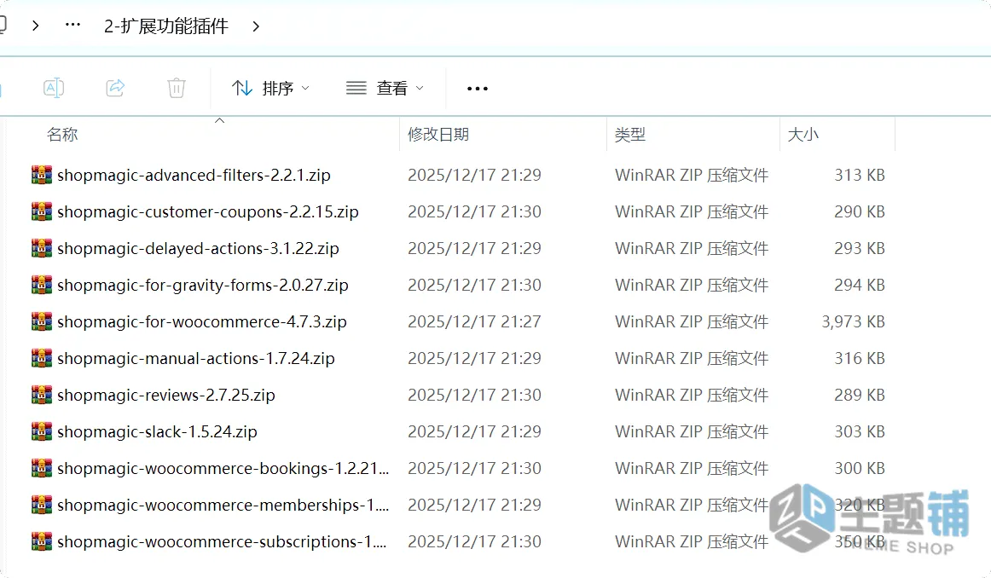
Task: Sort by the 修改日期 column header
Action: [x=438, y=135]
